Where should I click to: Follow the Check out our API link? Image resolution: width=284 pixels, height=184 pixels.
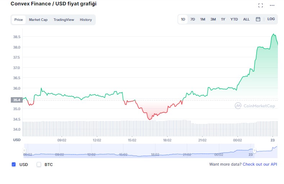[x=260, y=164]
